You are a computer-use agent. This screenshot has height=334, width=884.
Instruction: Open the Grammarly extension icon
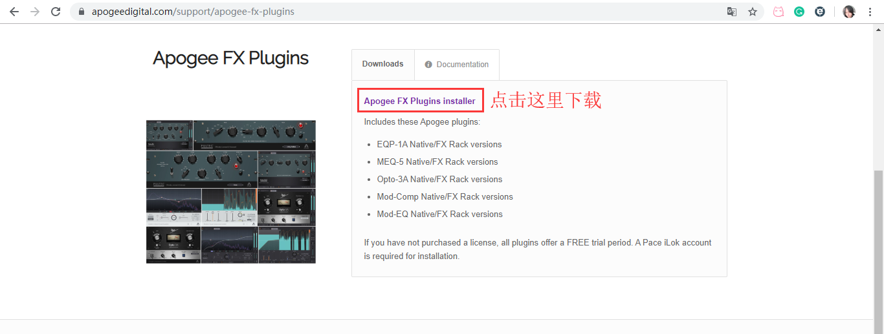coord(799,12)
